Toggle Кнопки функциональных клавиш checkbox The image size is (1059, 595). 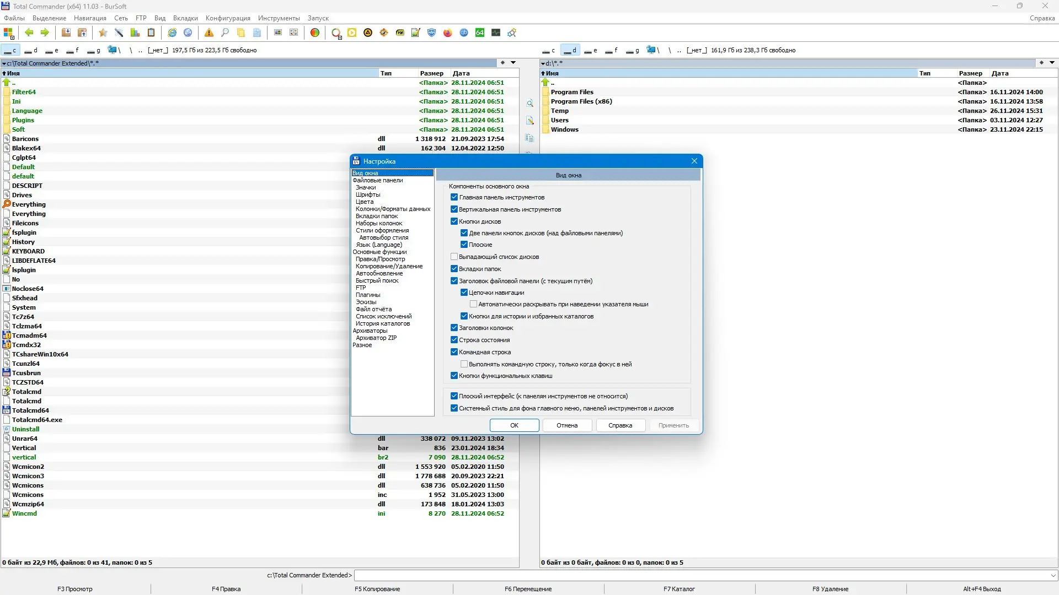454,376
